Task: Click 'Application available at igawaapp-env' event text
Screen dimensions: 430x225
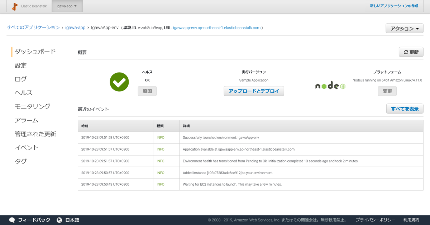Action: [239, 149]
